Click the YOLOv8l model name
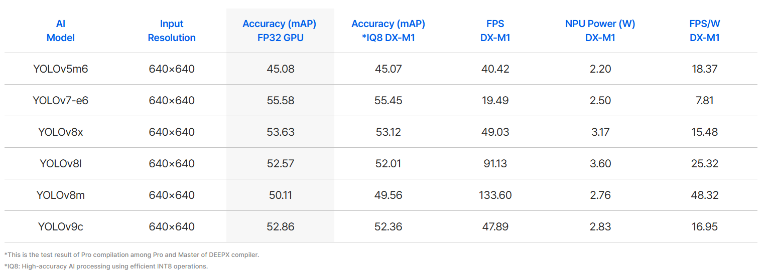 pyautogui.click(x=60, y=163)
